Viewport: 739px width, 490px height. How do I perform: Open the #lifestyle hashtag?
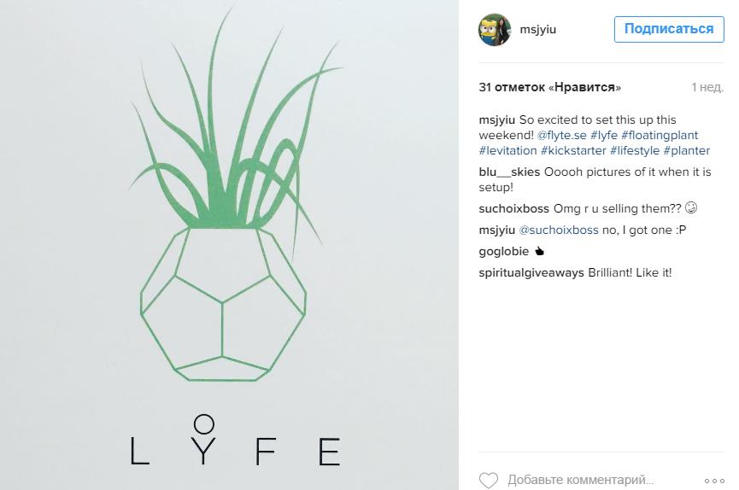[635, 151]
